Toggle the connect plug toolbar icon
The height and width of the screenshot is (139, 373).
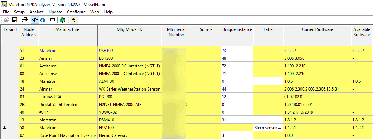coord(35,20)
